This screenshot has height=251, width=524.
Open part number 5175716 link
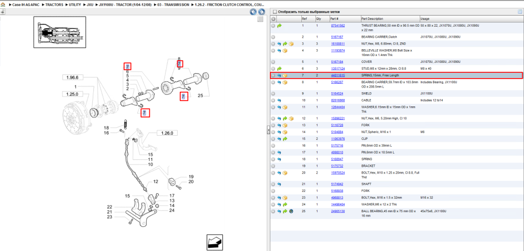[x=337, y=146]
